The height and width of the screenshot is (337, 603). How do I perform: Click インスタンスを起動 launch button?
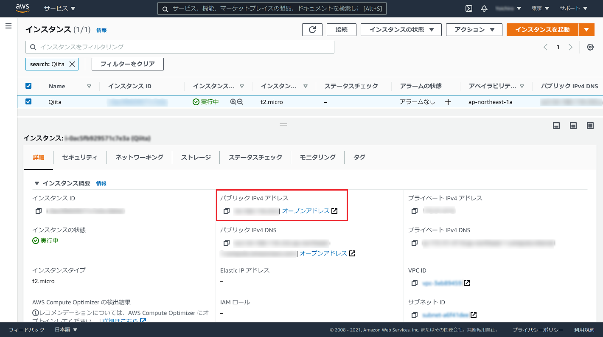(543, 30)
